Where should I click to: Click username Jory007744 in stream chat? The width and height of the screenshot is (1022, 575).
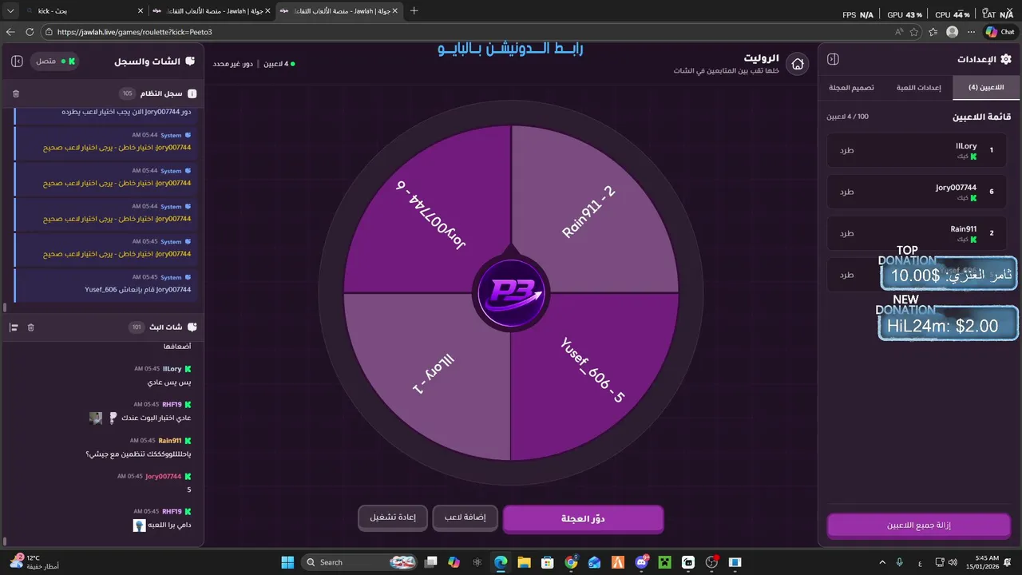(164, 476)
